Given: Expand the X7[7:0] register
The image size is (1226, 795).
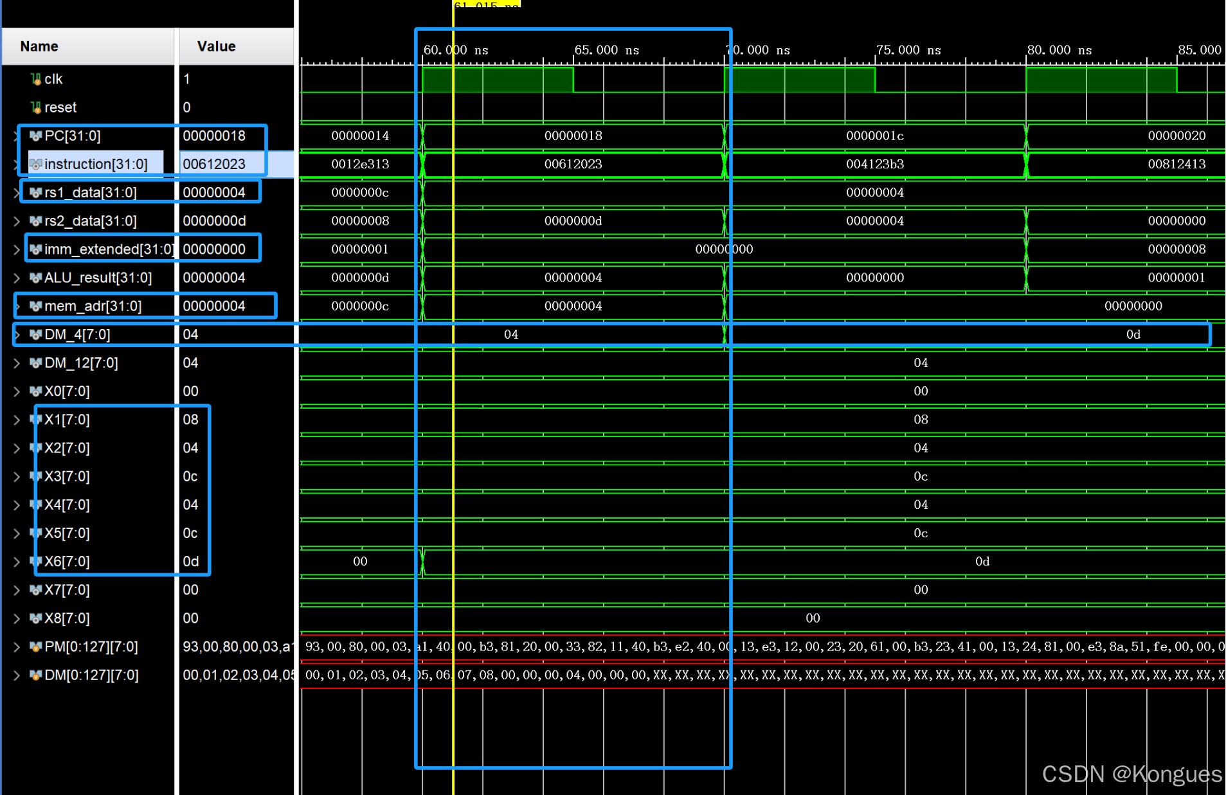Looking at the screenshot, I should tap(17, 590).
